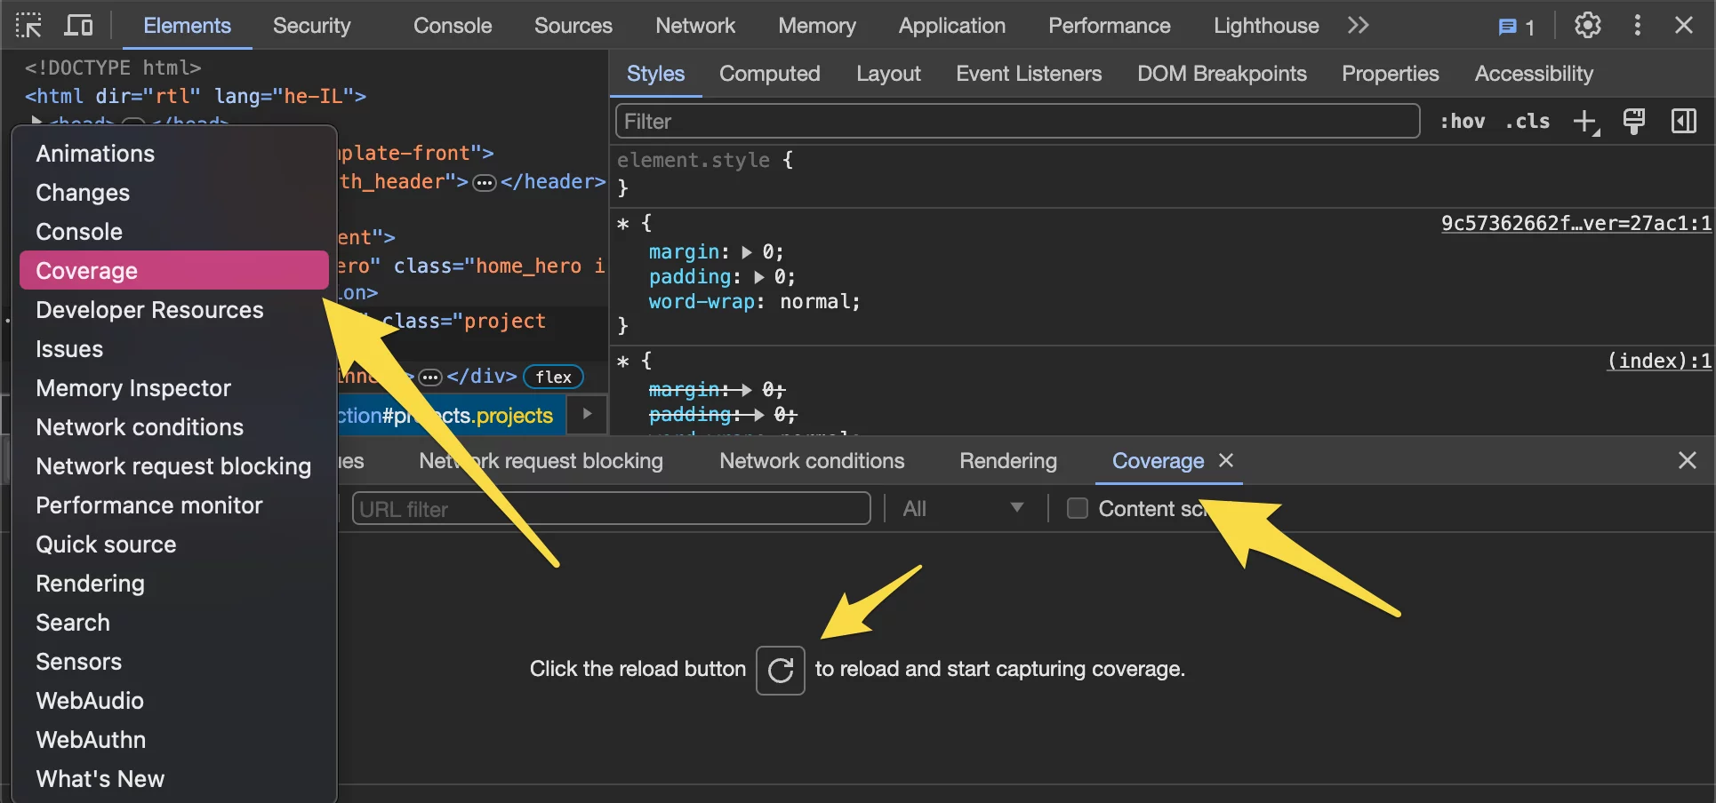1716x803 pixels.
Task: Open the All coverage type dropdown
Action: [x=964, y=508]
